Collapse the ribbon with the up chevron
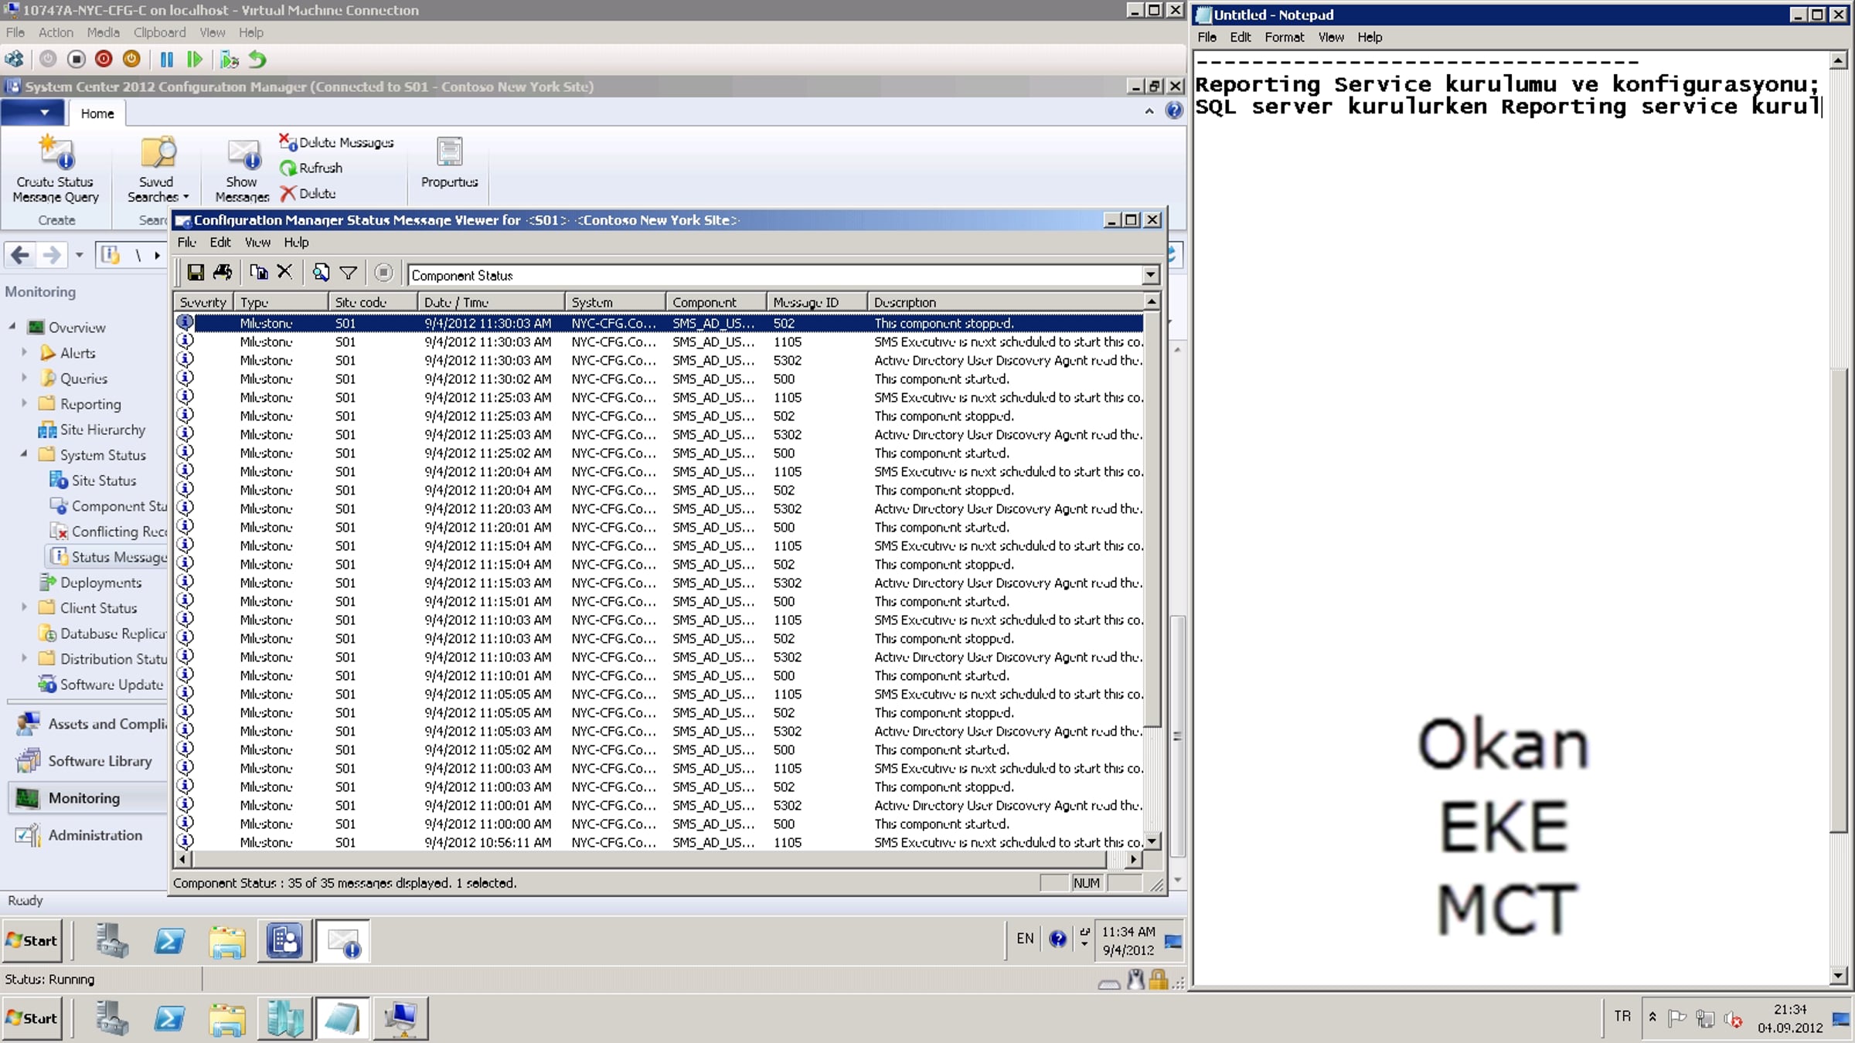This screenshot has width=1855, height=1043. (x=1149, y=111)
